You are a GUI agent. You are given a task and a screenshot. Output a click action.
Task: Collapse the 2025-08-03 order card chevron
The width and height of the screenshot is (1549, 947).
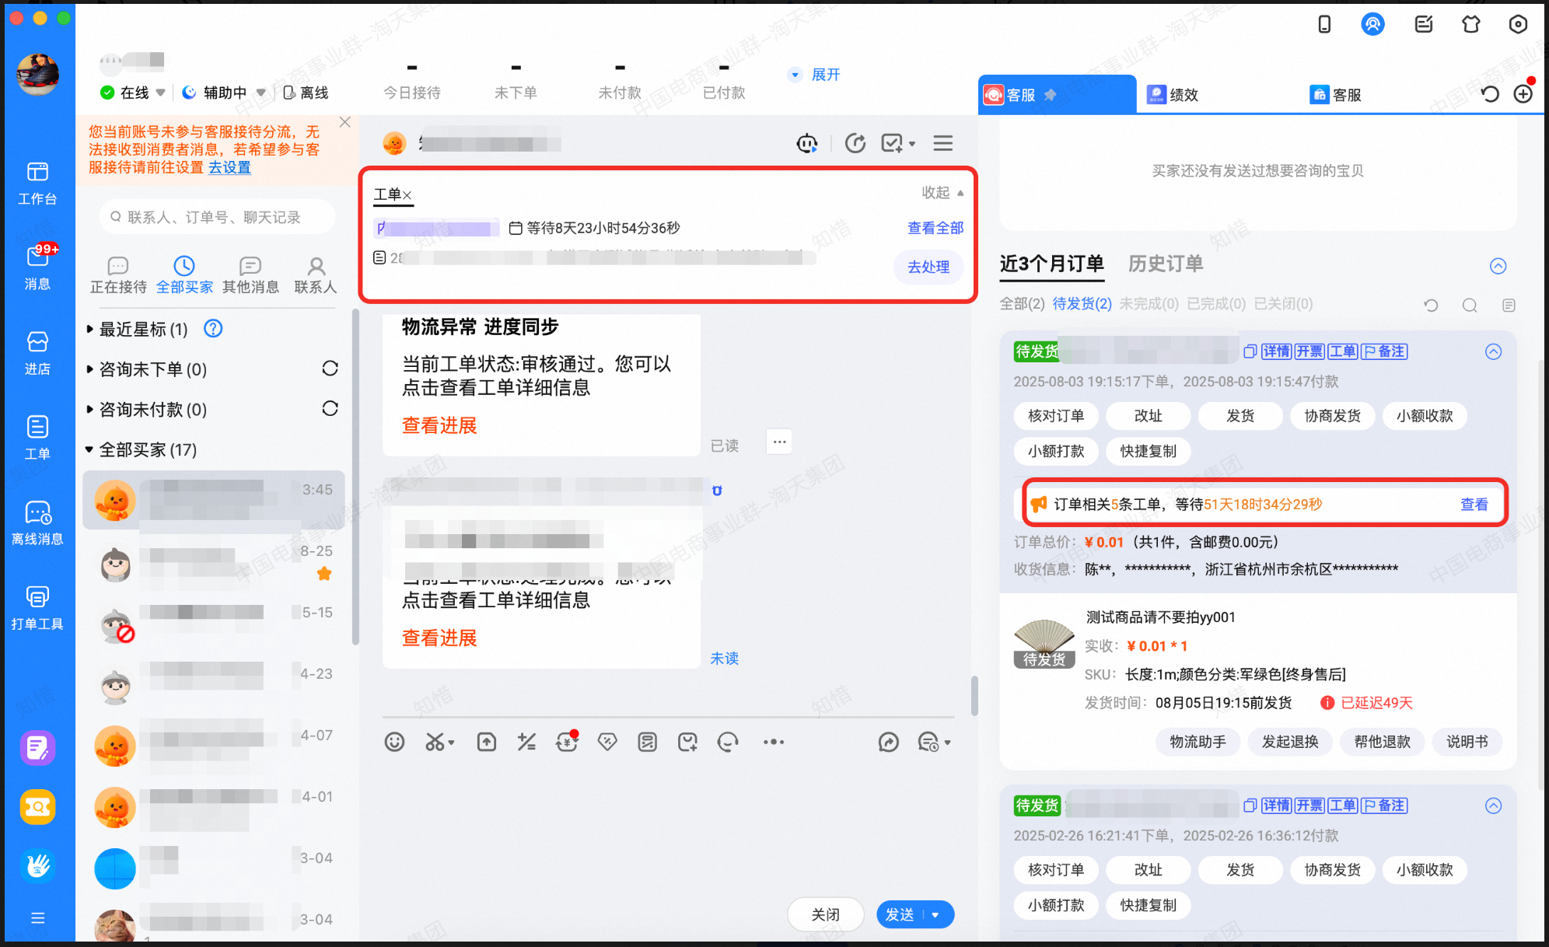(1493, 351)
